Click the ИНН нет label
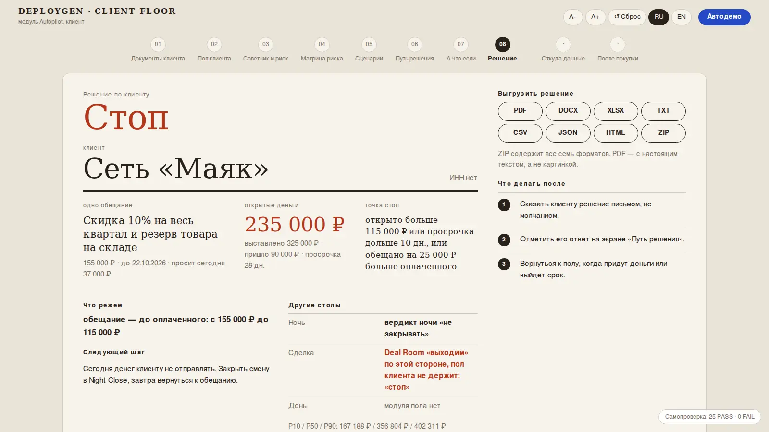Screen dimensions: 769x432 point(463,178)
